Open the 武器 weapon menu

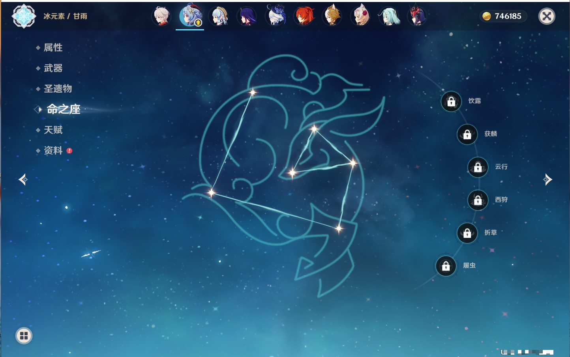[53, 68]
